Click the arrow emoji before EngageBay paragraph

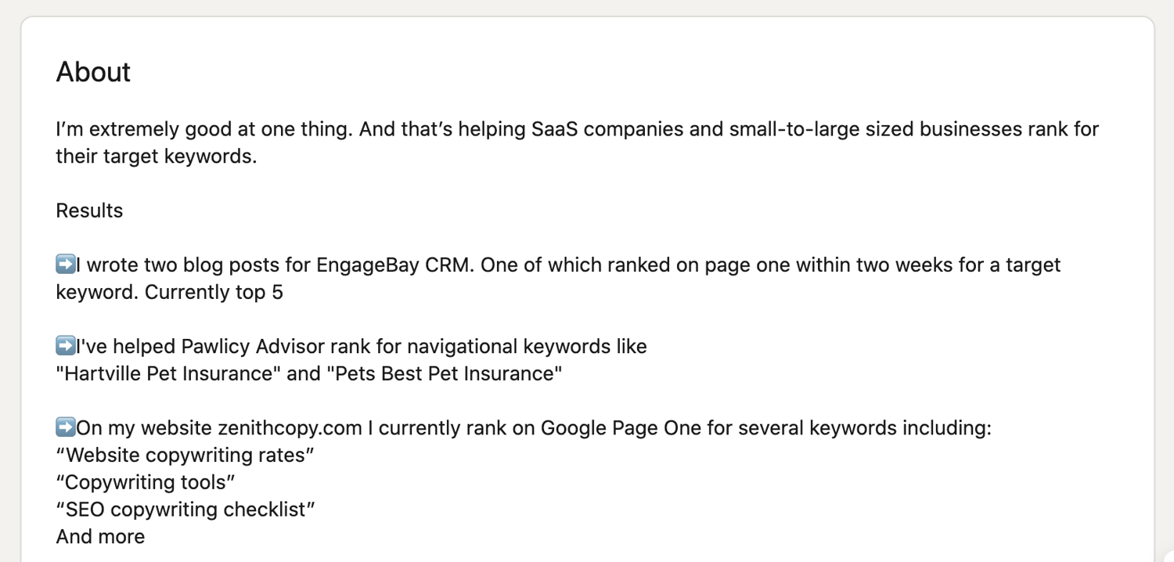pos(66,265)
